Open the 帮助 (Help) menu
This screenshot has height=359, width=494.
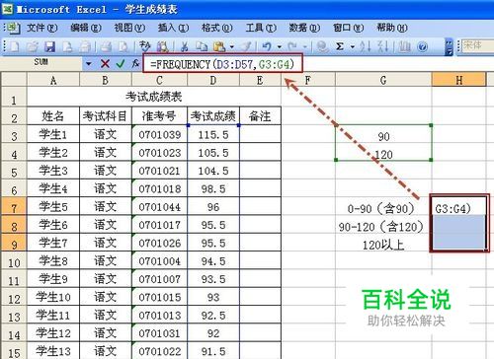click(392, 28)
